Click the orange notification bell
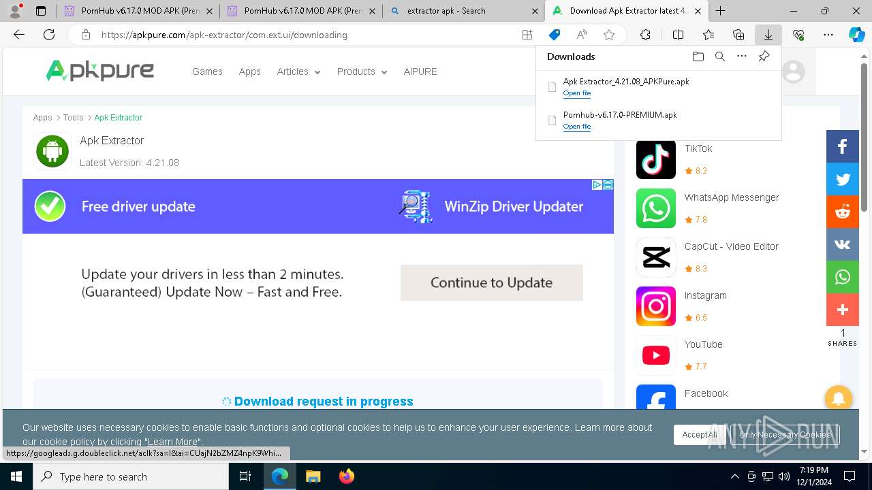872x490 pixels. pos(839,399)
